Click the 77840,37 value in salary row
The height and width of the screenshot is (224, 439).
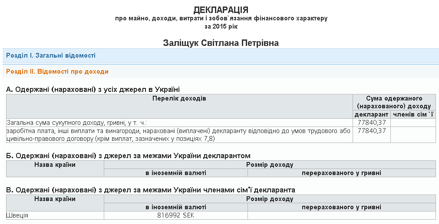coord(372,130)
